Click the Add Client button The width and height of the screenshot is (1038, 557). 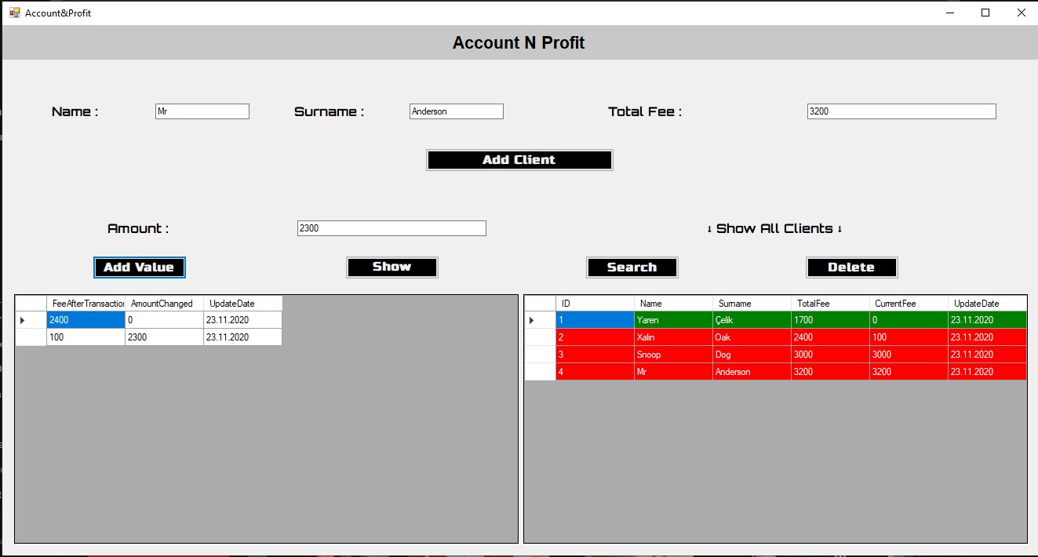point(519,160)
